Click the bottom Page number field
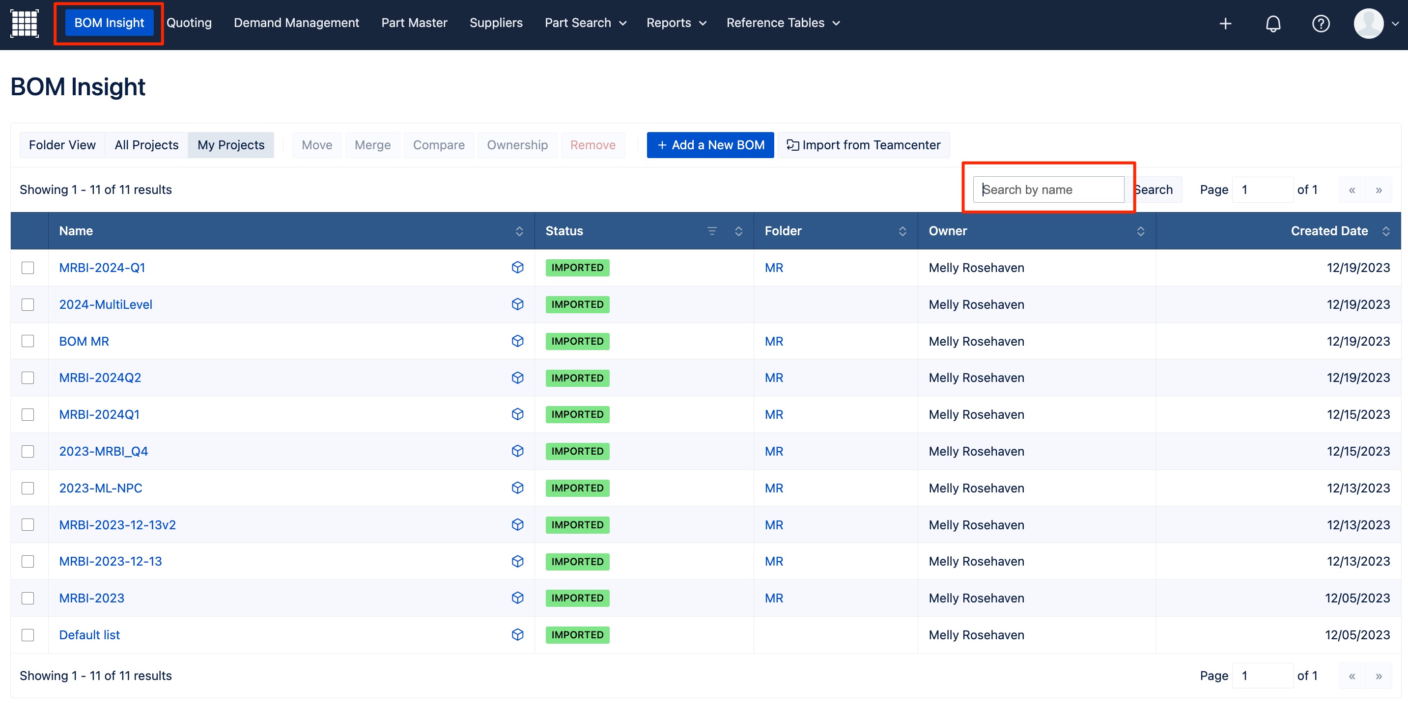1408x708 pixels. tap(1262, 676)
